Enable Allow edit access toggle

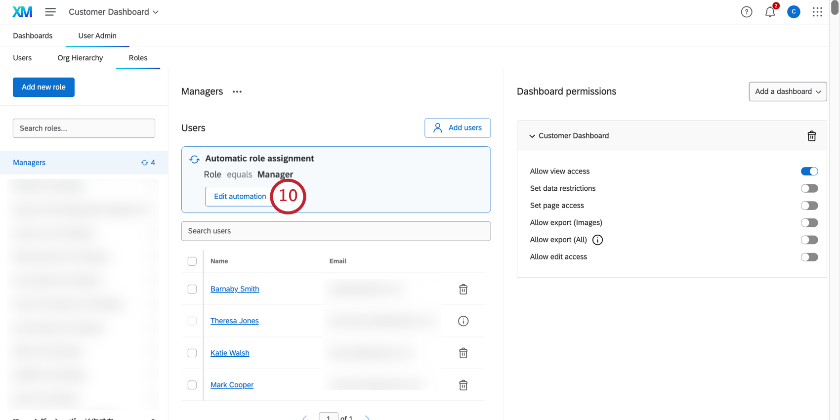[809, 257]
